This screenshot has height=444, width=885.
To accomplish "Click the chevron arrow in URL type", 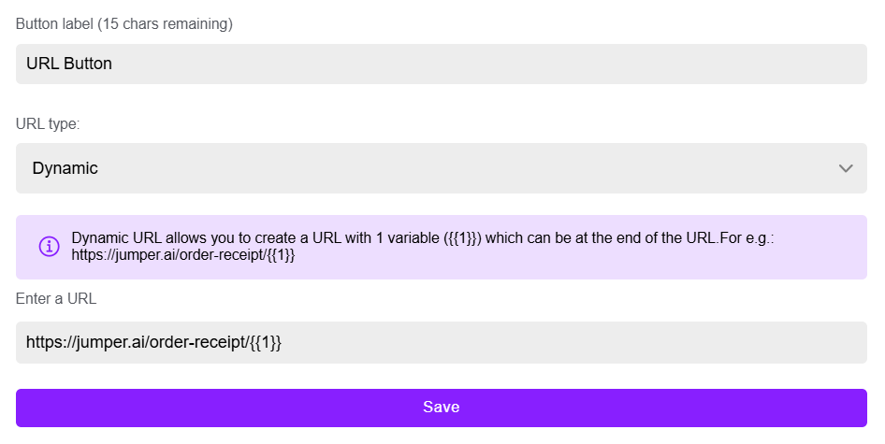I will point(846,168).
